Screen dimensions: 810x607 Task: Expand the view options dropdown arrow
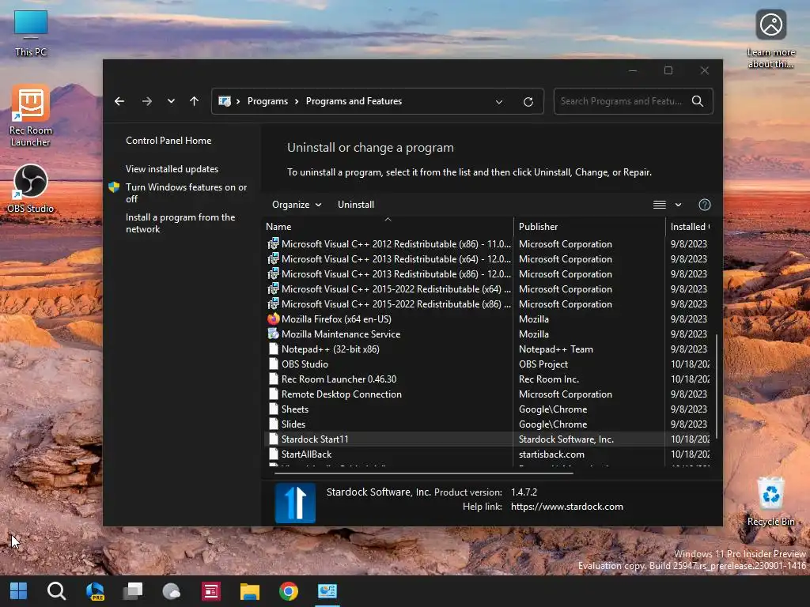point(678,205)
